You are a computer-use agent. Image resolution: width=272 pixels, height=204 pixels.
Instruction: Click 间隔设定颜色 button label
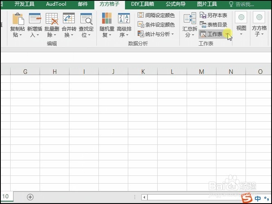pos(160,16)
